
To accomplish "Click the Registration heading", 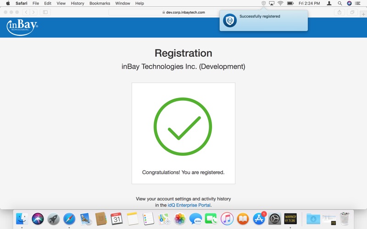I will 183,53.
